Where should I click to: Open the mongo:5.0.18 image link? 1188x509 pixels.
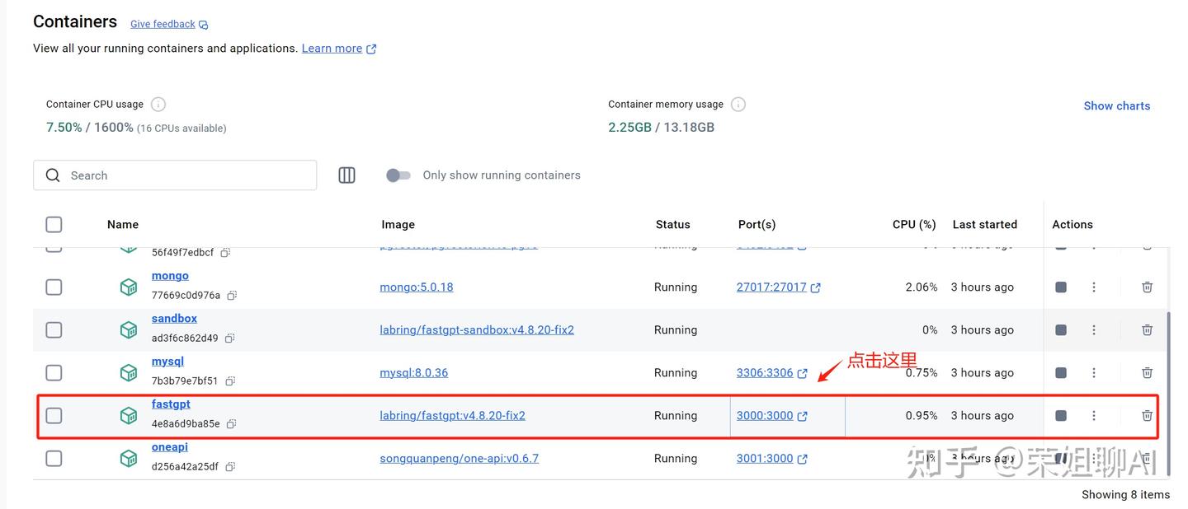(417, 287)
